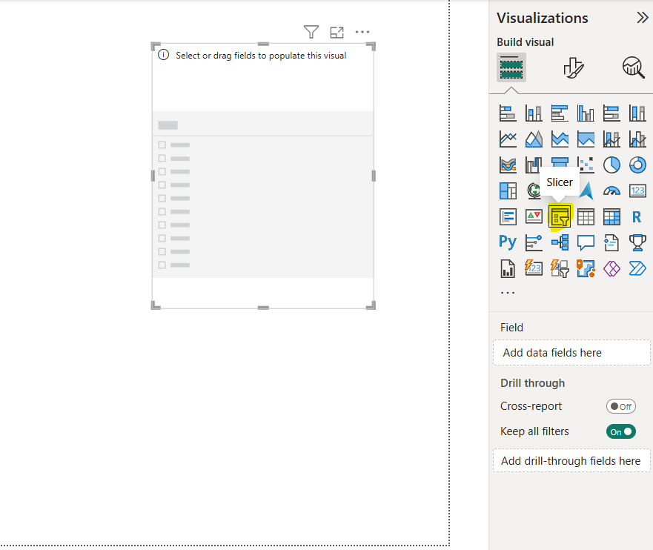
Task: Pick the Donut chart visual
Action: click(x=637, y=165)
